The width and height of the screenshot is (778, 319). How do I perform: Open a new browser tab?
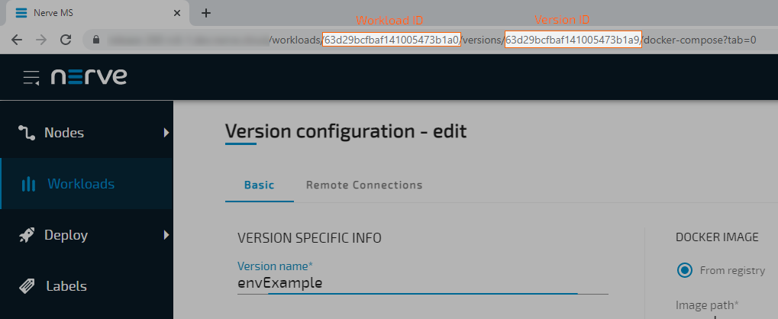click(205, 13)
